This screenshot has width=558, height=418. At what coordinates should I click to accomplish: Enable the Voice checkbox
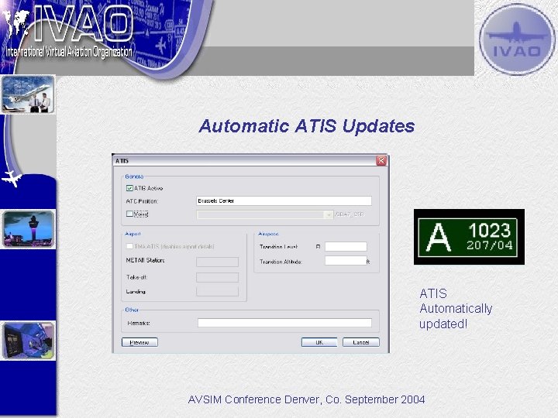[129, 214]
